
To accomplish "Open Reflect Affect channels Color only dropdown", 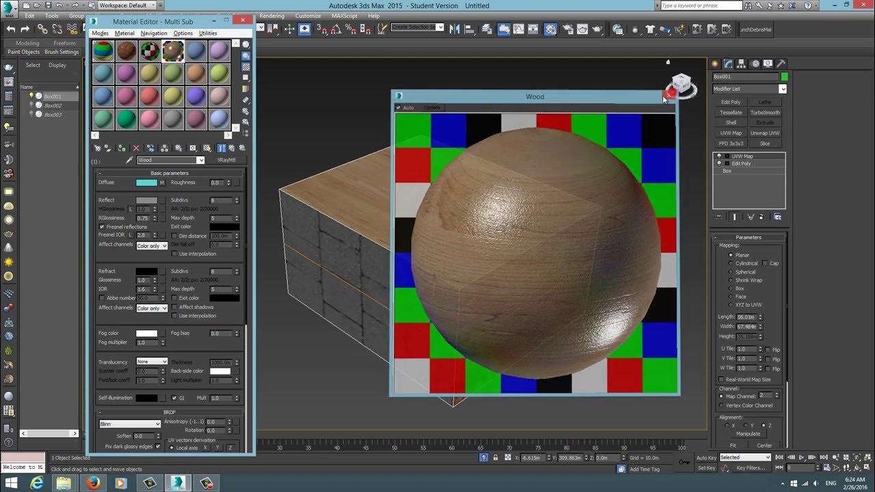I will click(152, 245).
